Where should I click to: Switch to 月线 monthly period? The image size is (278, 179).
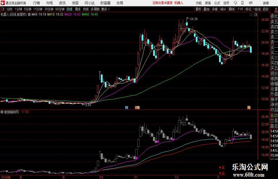pyautogui.click(x=86, y=9)
